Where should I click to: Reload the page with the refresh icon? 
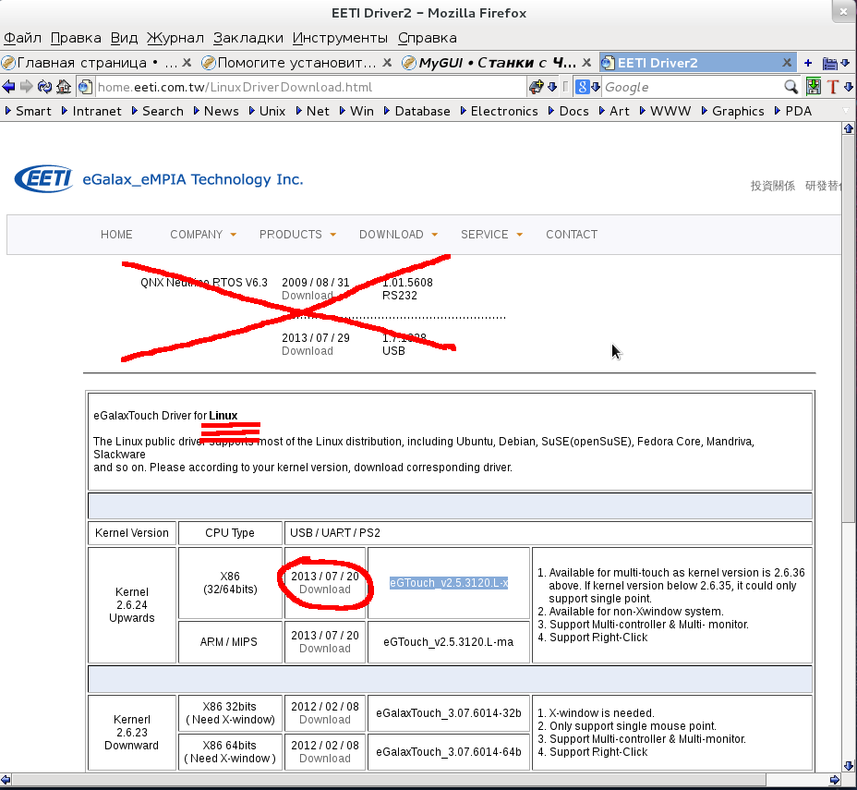(x=44, y=86)
